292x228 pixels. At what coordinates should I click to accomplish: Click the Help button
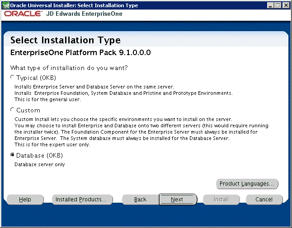click(x=25, y=200)
